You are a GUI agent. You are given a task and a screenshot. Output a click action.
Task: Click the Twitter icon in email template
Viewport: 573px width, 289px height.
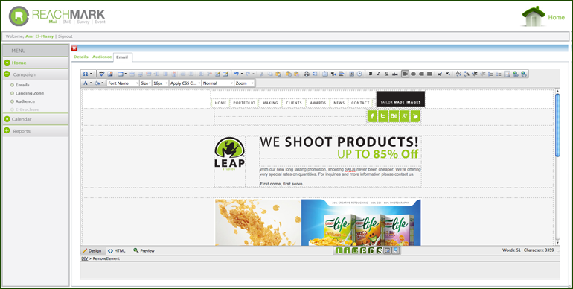click(383, 116)
